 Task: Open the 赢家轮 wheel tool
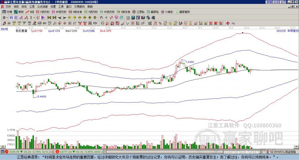pyautogui.click(x=153, y=12)
